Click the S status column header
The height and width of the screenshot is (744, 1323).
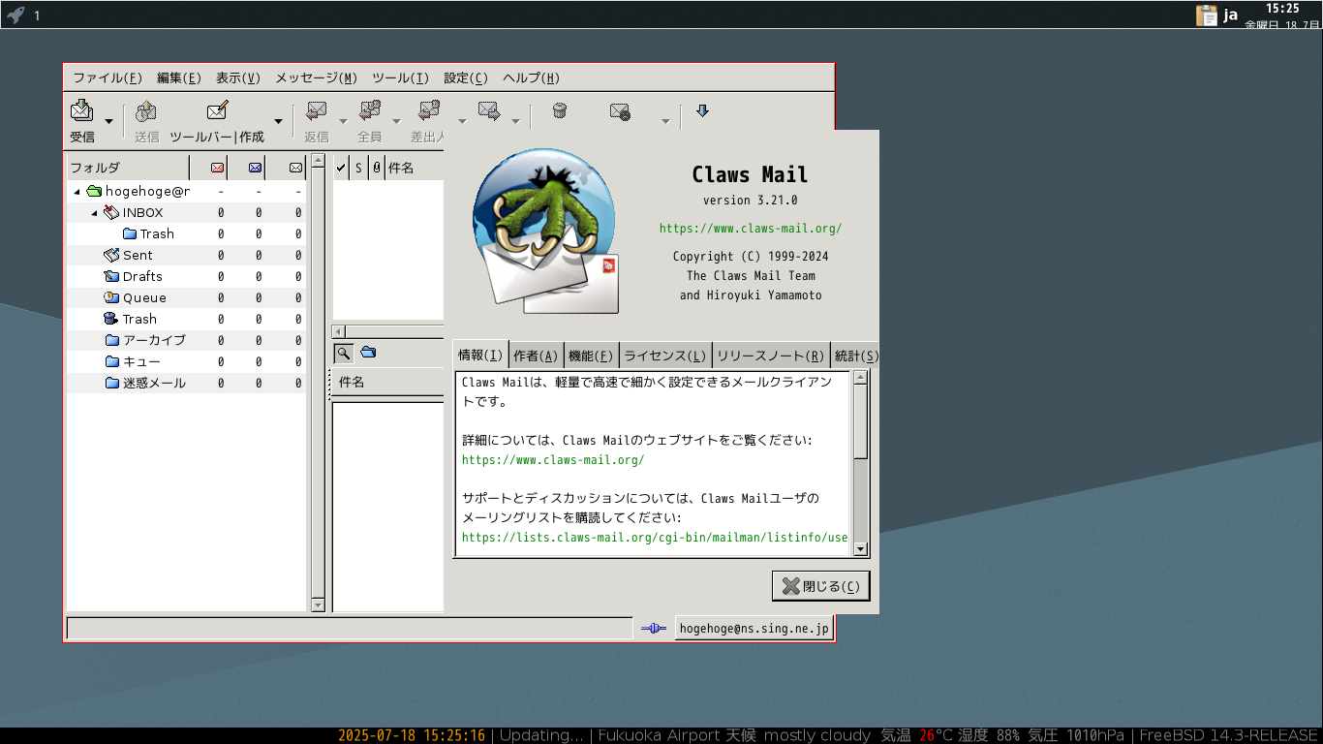pyautogui.click(x=358, y=168)
